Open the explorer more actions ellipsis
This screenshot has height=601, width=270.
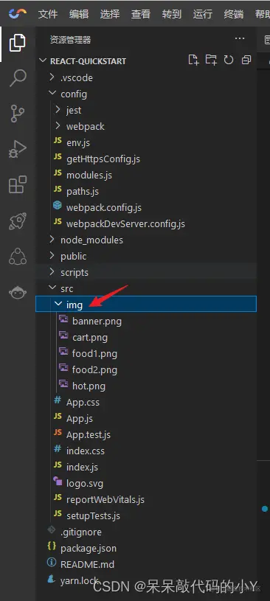coord(240,38)
